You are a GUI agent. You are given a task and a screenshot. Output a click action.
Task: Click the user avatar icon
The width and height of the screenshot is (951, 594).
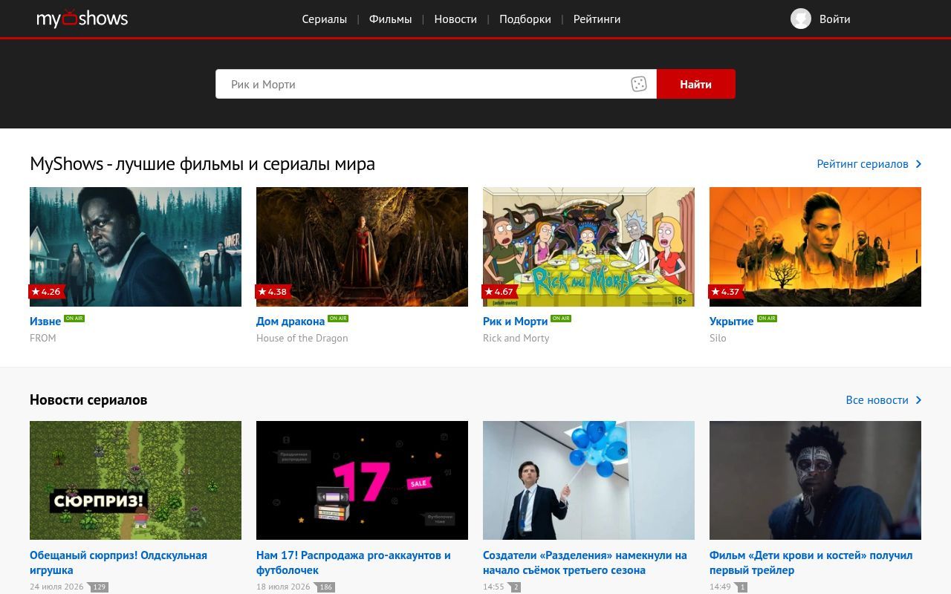click(801, 19)
